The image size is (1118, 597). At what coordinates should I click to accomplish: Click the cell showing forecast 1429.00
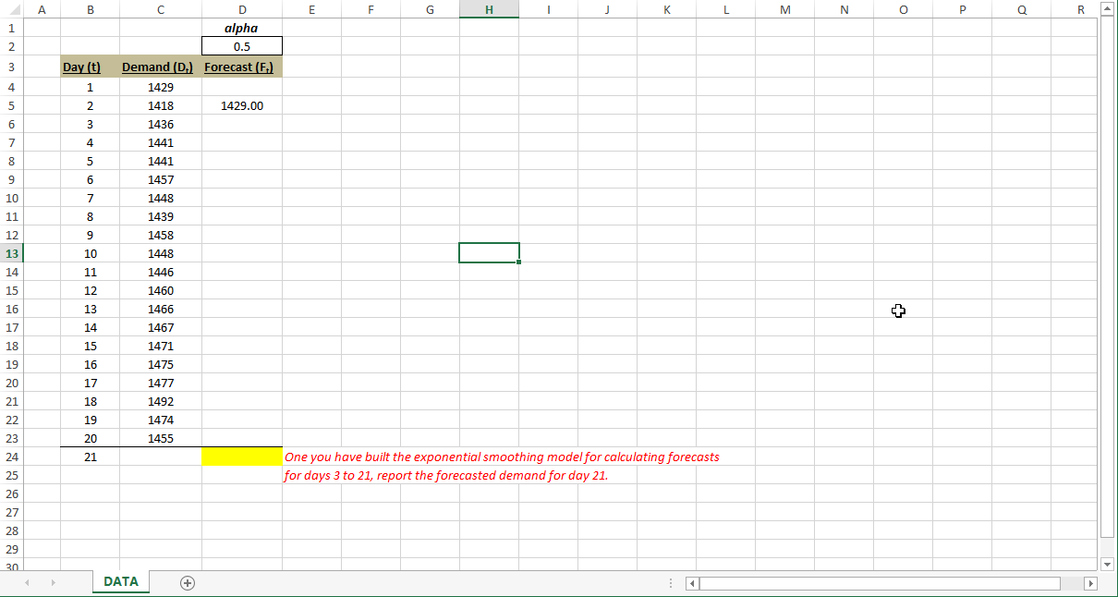pos(241,105)
